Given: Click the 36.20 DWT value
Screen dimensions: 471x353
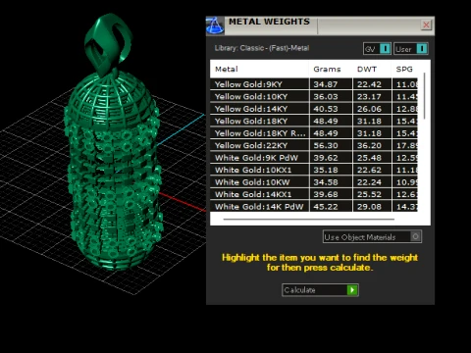Looking at the screenshot, I should [x=369, y=145].
